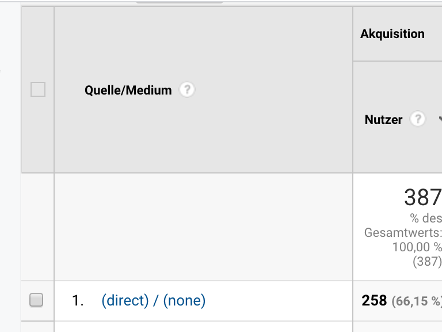The image size is (442, 332).
Task: Check the box for the (direct) / (none) row
Action: tap(36, 300)
